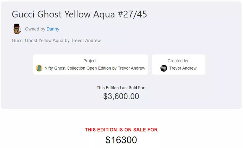Screen dimensions: 243x148
Task: Click Trevor Andrew's round black avatar
Action: [164, 68]
